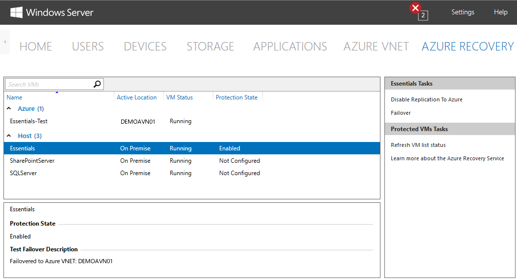Open the AZURE VNET tab

click(376, 47)
